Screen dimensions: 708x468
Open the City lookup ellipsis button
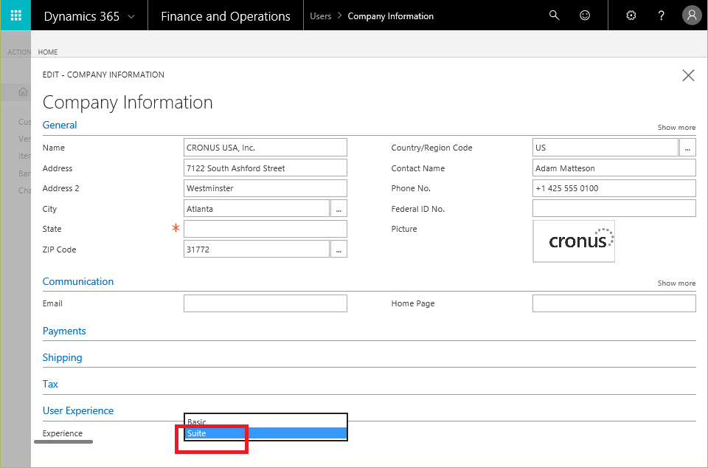[x=339, y=209]
